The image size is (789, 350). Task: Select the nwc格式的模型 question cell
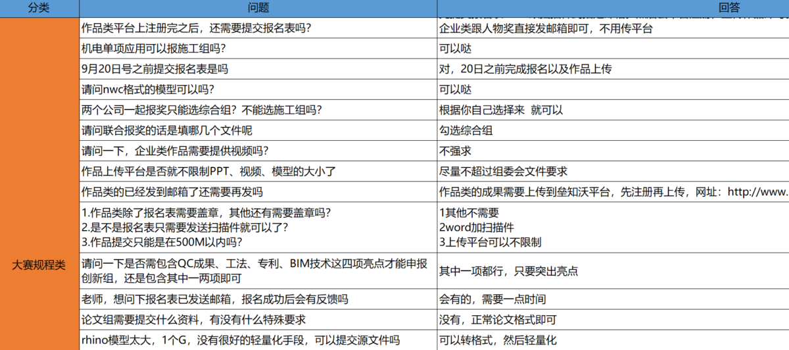258,89
